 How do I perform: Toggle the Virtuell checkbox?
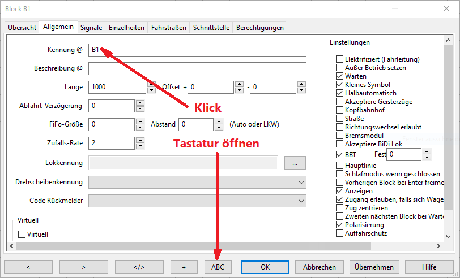coord(22,234)
